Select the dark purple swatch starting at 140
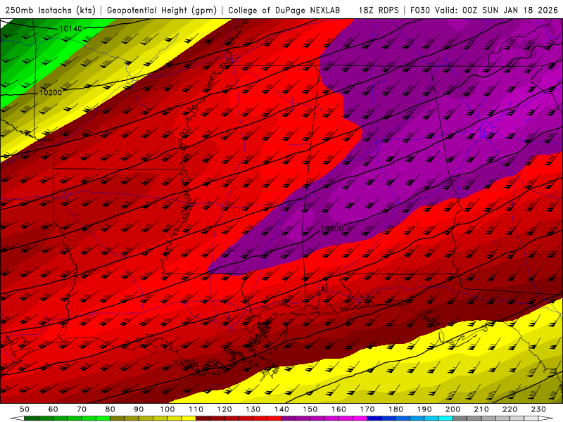The image size is (563, 422). [289, 418]
